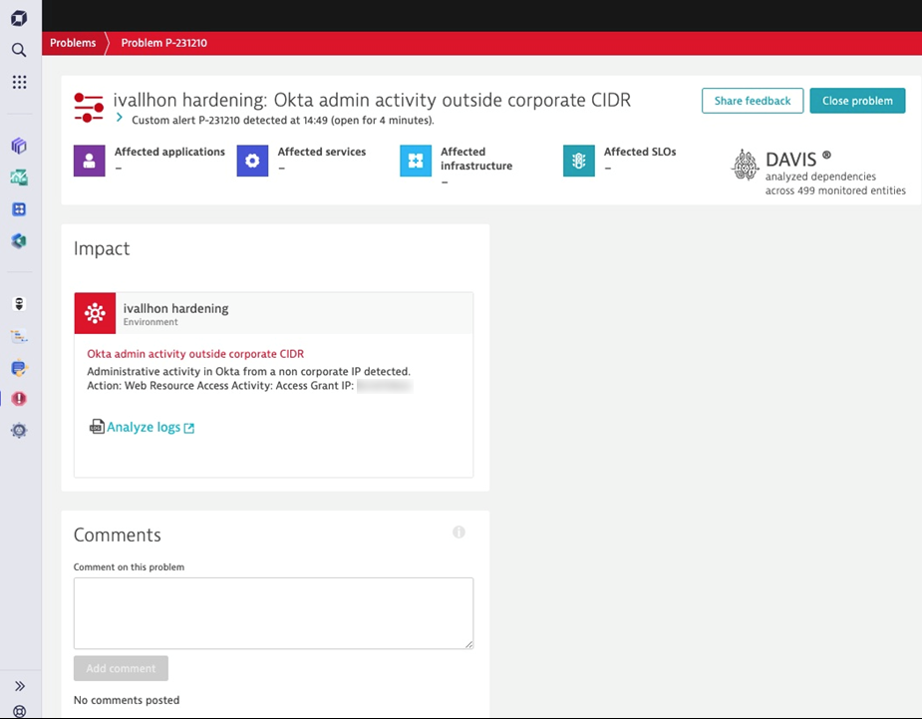Go to the Problems breadcrumb
The height and width of the screenshot is (719, 922).
click(x=73, y=43)
